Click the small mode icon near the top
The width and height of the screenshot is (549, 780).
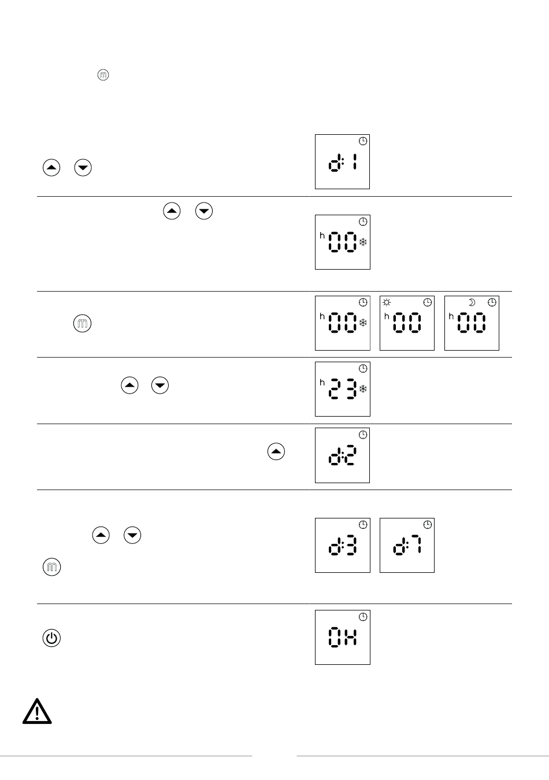tap(103, 75)
